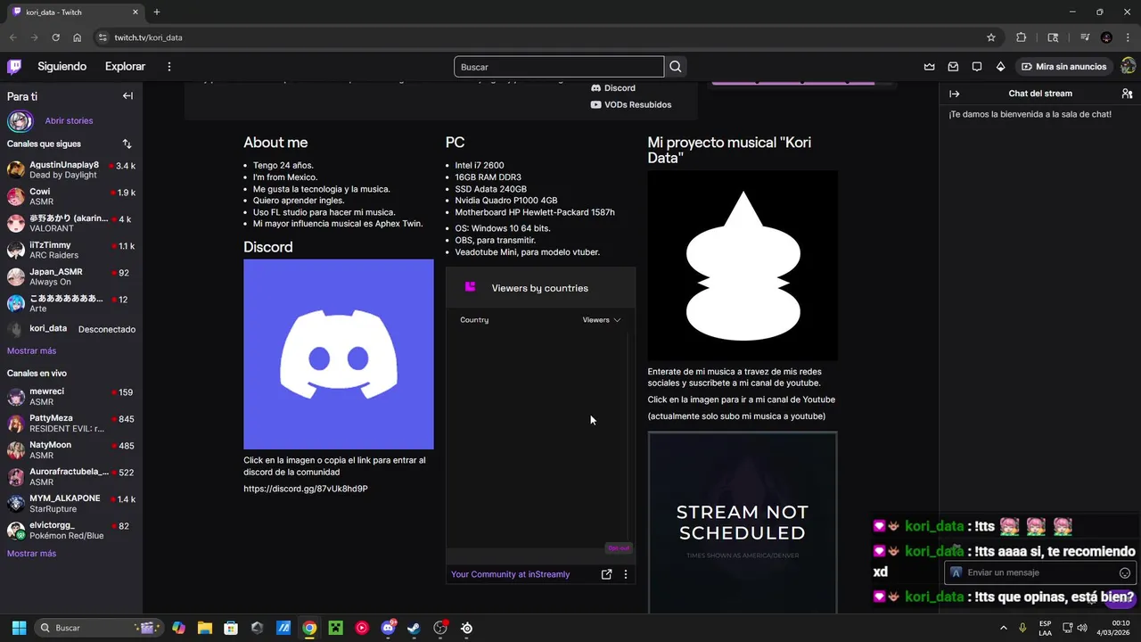The width and height of the screenshot is (1141, 642).
Task: Open the Chrome media control icon
Action: [1085, 37]
